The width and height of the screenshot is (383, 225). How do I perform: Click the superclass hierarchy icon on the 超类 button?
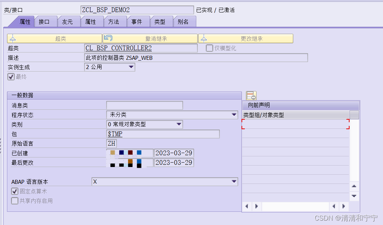12,38
